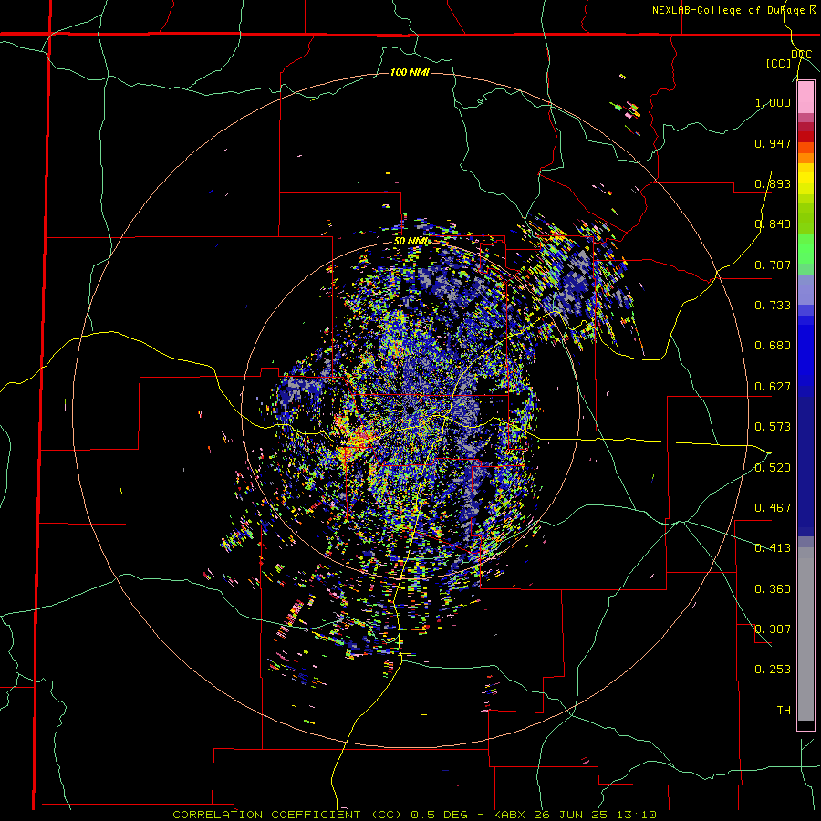Image resolution: width=821 pixels, height=821 pixels.
Task: Click the 0.467 scale value
Action: click(773, 508)
